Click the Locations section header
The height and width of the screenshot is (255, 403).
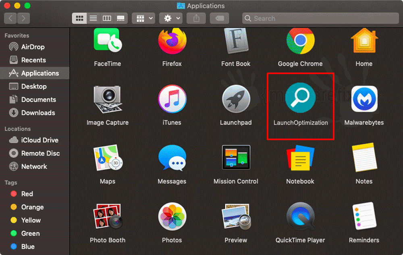(x=17, y=129)
